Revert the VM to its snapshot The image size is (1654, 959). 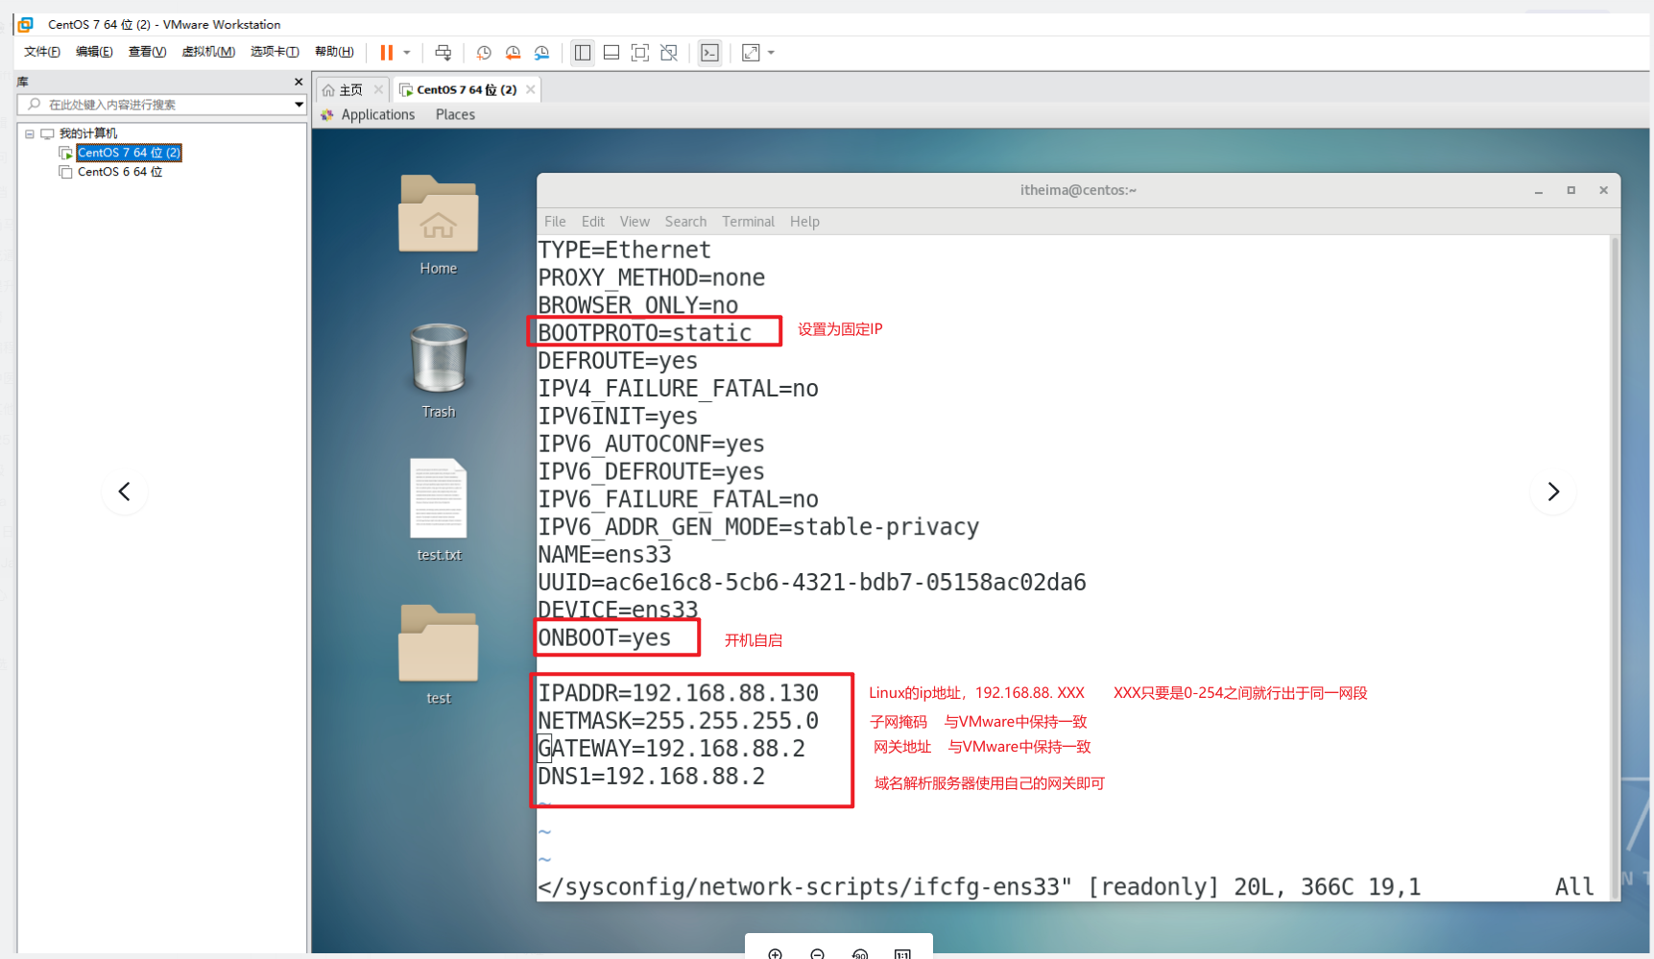pos(513,53)
